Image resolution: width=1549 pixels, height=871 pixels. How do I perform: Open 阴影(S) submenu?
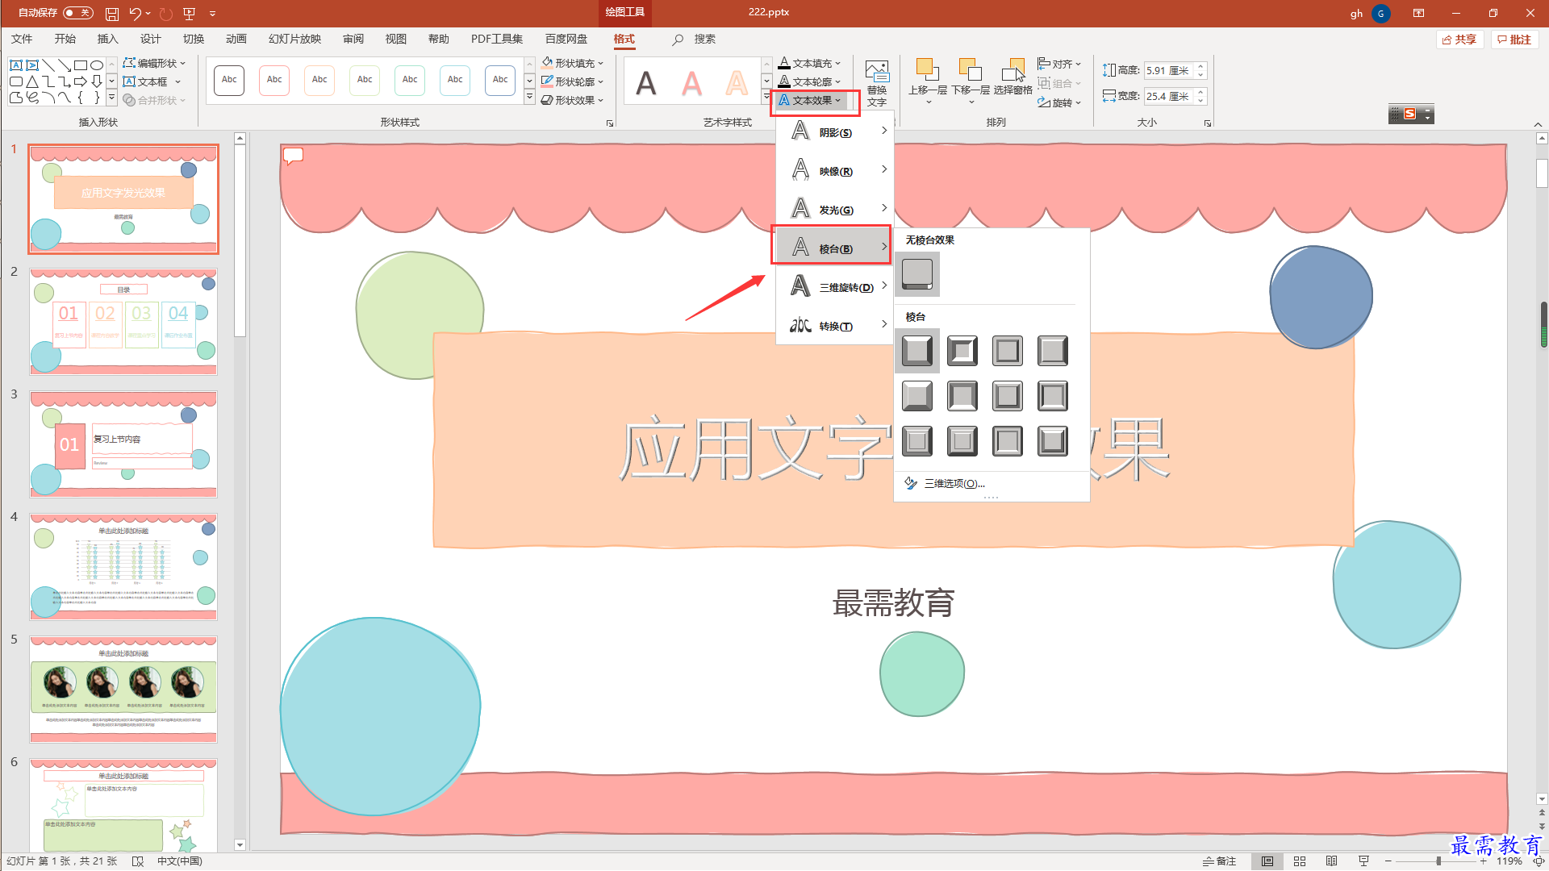pyautogui.click(x=835, y=131)
